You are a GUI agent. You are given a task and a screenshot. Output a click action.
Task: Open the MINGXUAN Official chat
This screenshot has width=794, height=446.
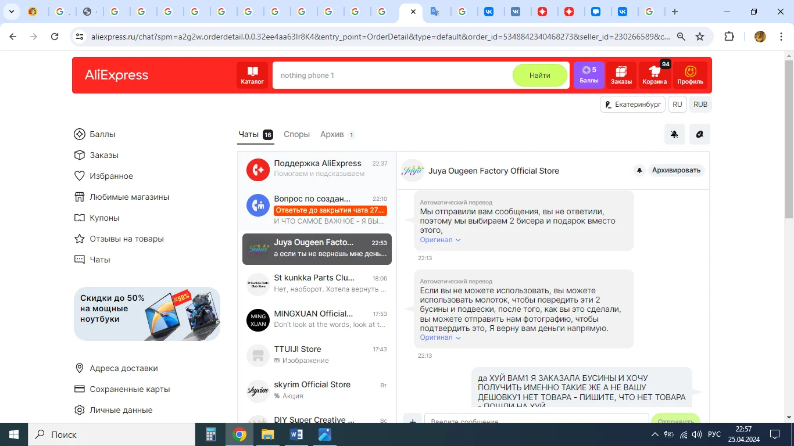317,319
